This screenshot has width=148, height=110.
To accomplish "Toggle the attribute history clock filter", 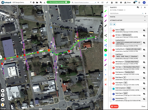I will 111,24.
